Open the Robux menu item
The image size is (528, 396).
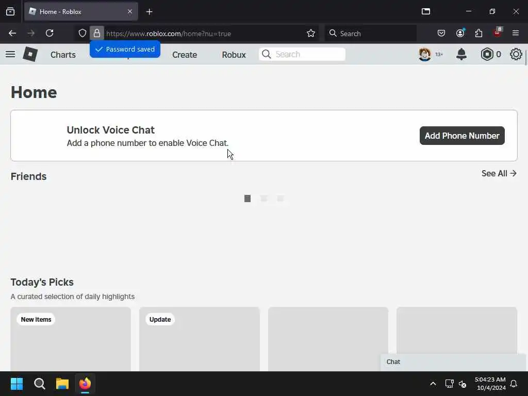pyautogui.click(x=234, y=55)
